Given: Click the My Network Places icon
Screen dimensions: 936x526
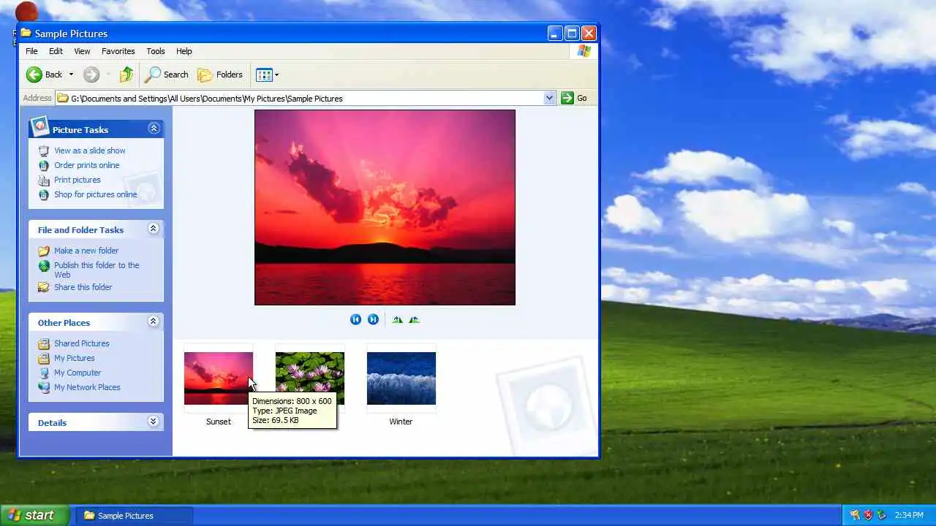Looking at the screenshot, I should click(44, 387).
